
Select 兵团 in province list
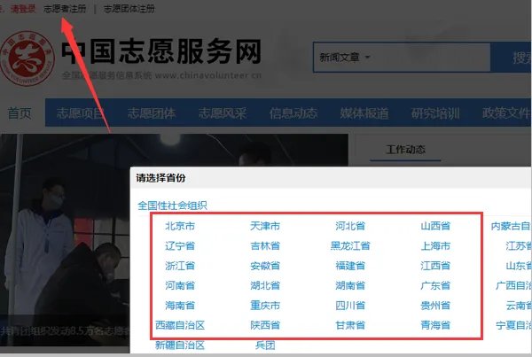265,345
